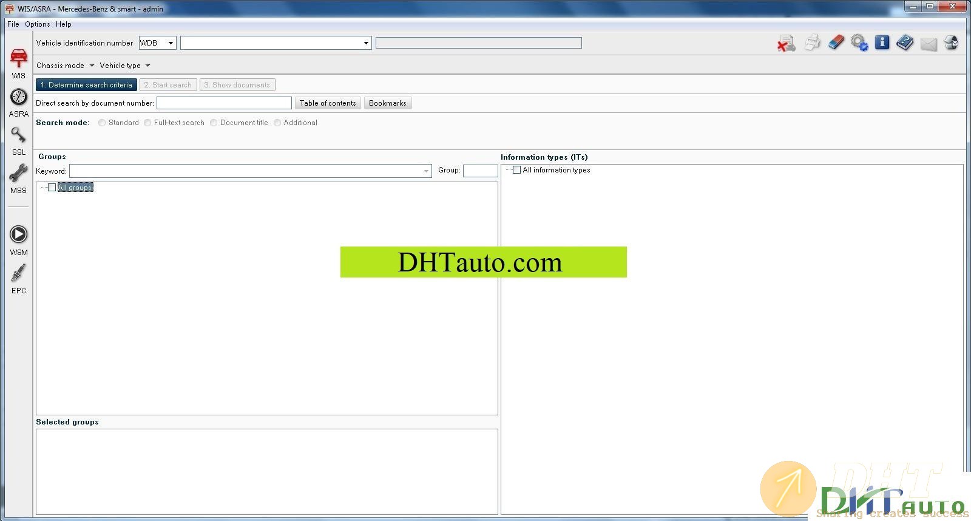Open the WDB prefix dropdown
This screenshot has width=971, height=521.
(x=171, y=43)
